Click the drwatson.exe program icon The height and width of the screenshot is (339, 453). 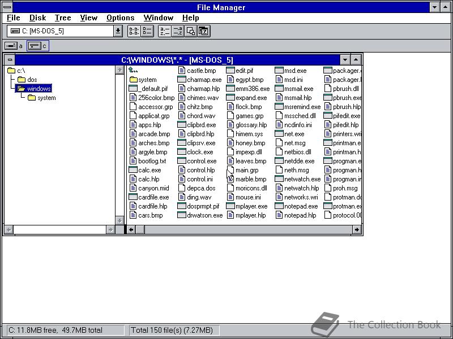point(181,215)
